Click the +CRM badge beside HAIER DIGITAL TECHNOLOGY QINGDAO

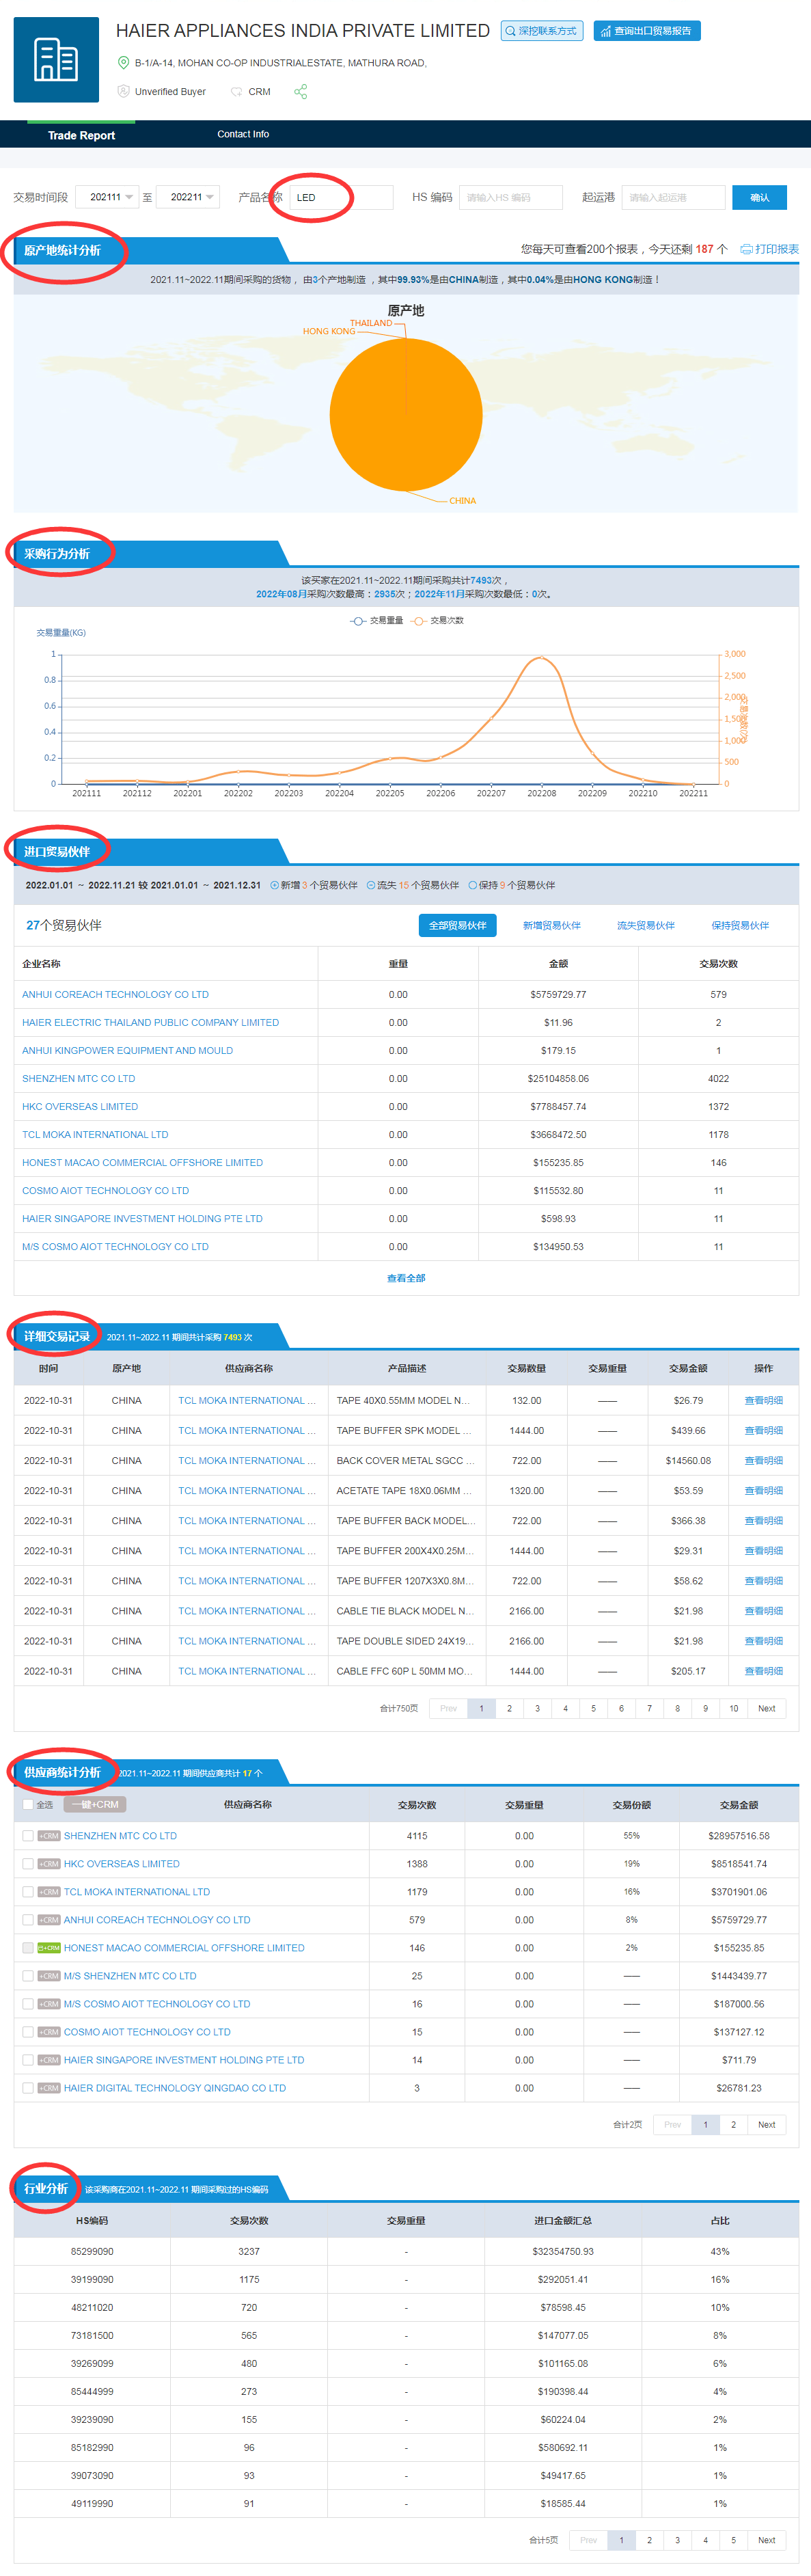coord(49,2088)
